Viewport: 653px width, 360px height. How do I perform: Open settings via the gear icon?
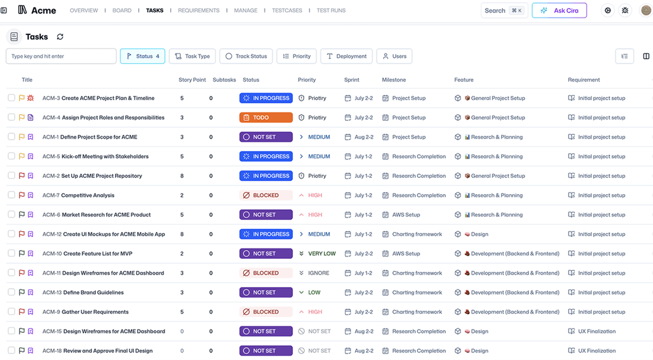[608, 10]
